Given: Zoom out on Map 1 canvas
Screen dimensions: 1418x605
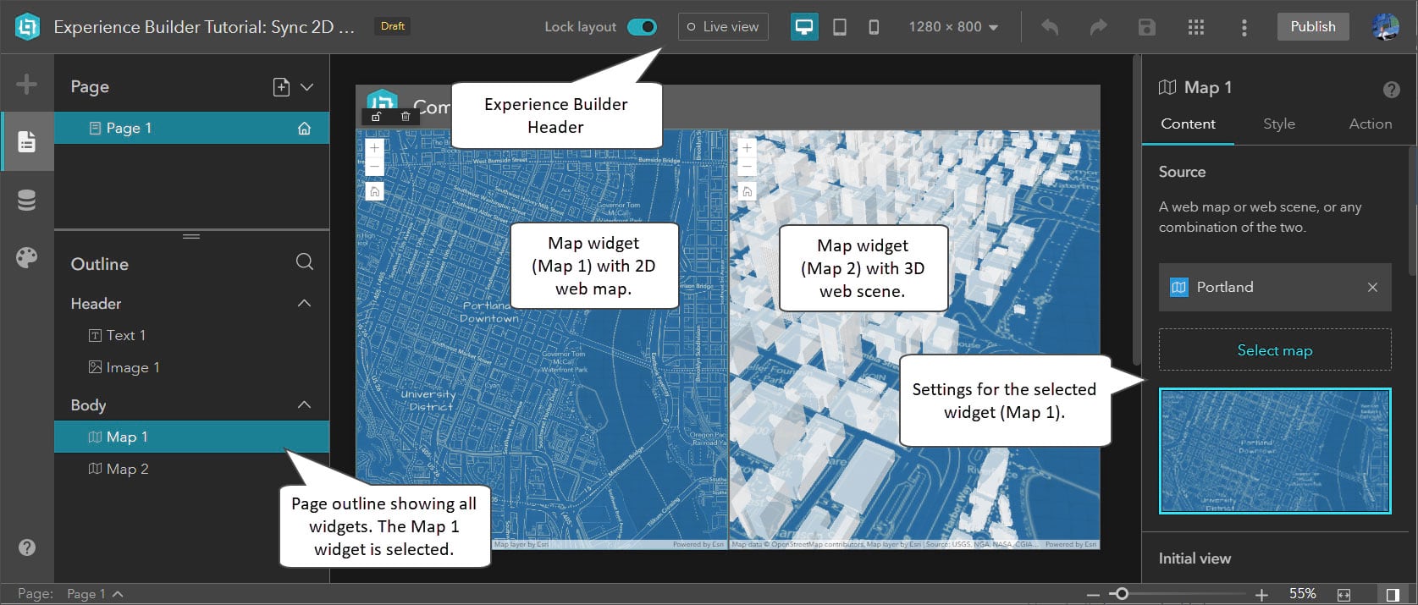Looking at the screenshot, I should (374, 167).
